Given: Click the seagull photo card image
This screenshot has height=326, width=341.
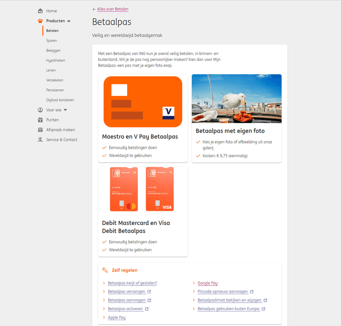Looking at the screenshot, I should click(237, 98).
